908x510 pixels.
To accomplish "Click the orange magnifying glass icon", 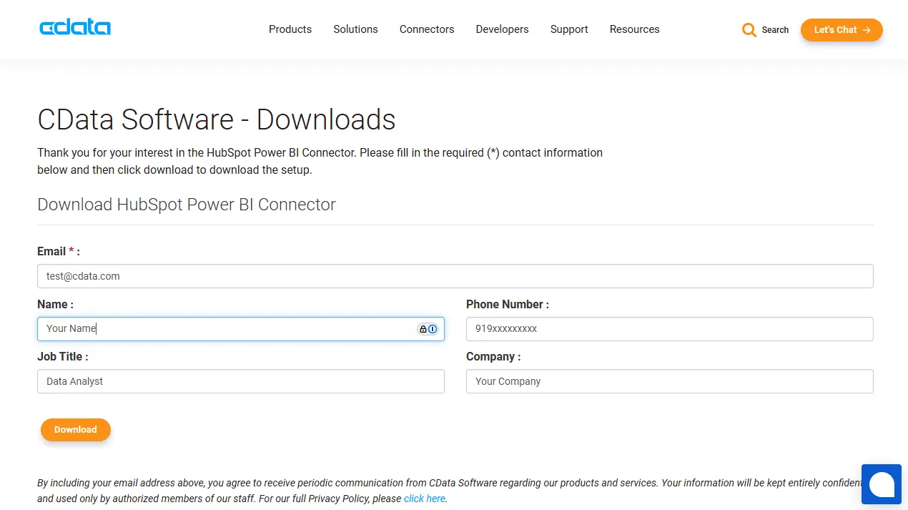I will (749, 30).
